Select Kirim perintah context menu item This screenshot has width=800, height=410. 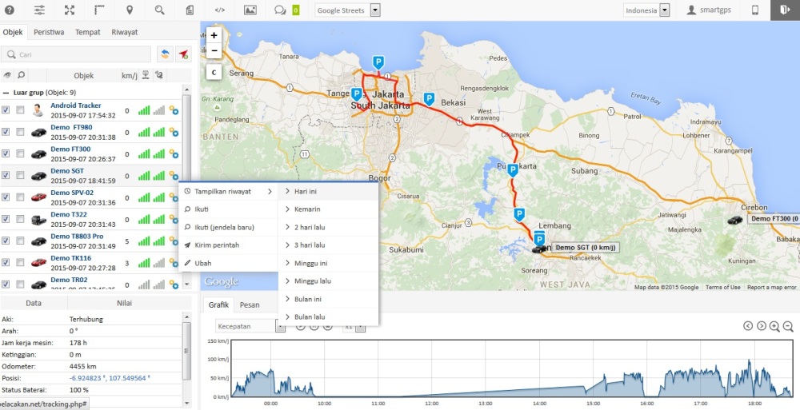[228, 245]
